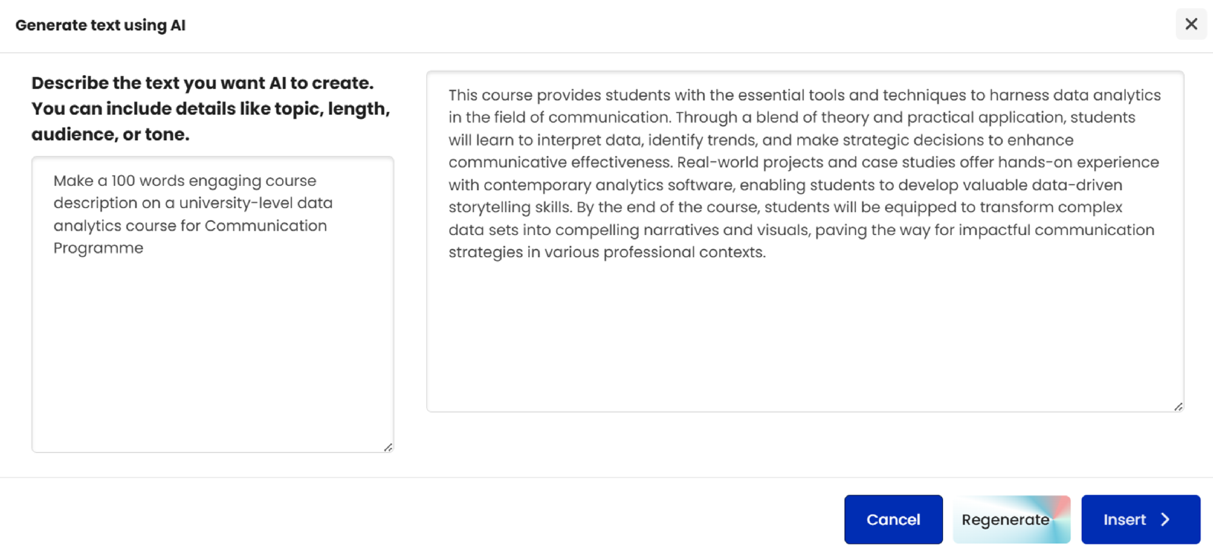Image resolution: width=1213 pixels, height=555 pixels.
Task: Click the word Programme in the prompt
Action: (x=99, y=248)
